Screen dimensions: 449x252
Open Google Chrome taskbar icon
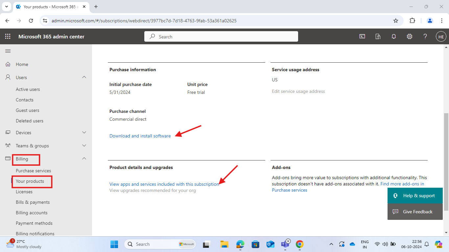[x=299, y=244]
